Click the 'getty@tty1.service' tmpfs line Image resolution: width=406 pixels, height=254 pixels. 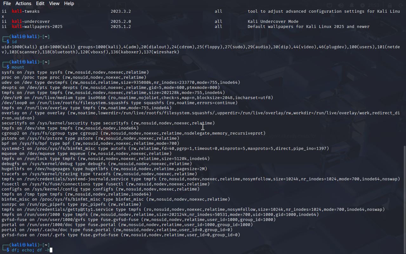pyautogui.click(x=193, y=210)
